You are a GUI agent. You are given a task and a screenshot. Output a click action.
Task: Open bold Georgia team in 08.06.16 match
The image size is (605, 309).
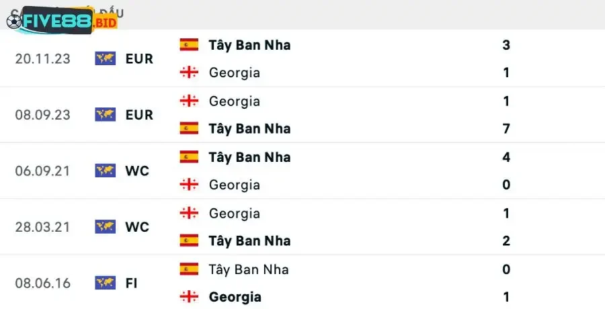[235, 296]
